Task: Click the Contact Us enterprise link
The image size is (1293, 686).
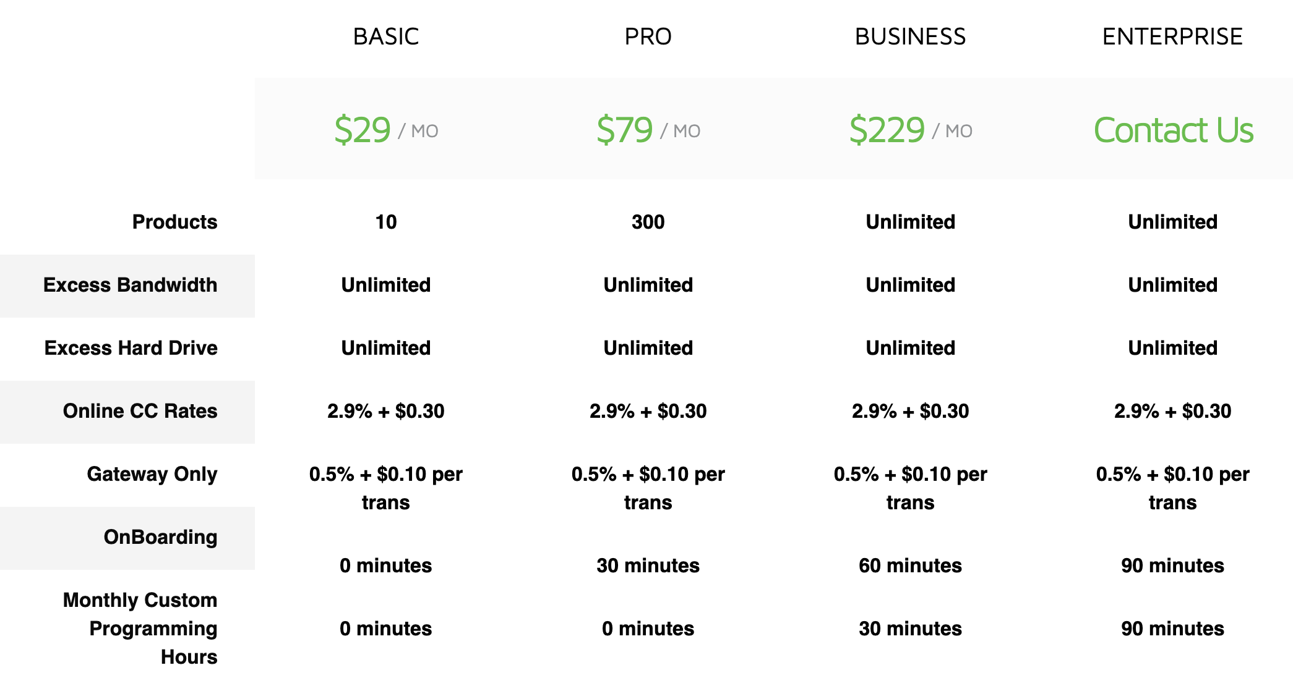Action: tap(1173, 130)
